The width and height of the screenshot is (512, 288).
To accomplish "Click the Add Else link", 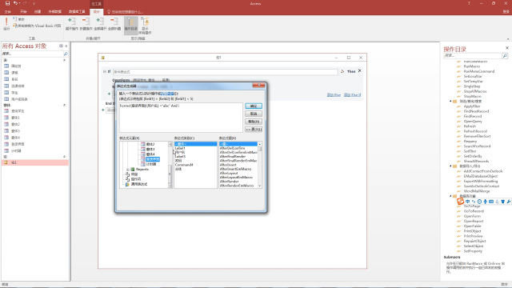I will tap(334, 94).
